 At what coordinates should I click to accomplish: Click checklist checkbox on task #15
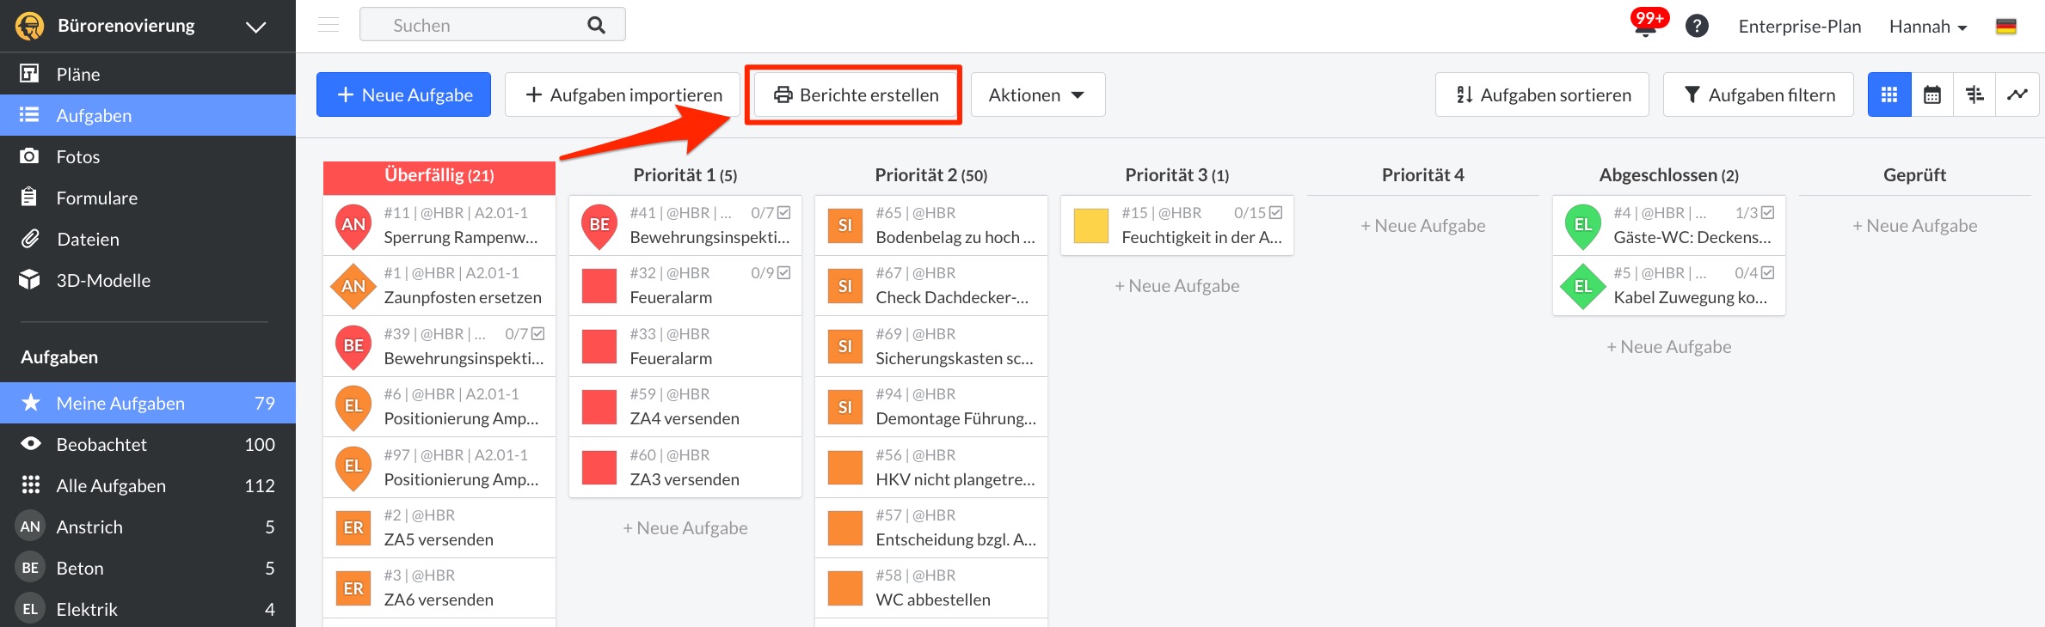[1275, 212]
